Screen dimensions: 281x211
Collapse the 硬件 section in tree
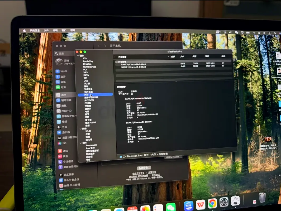click(x=78, y=56)
